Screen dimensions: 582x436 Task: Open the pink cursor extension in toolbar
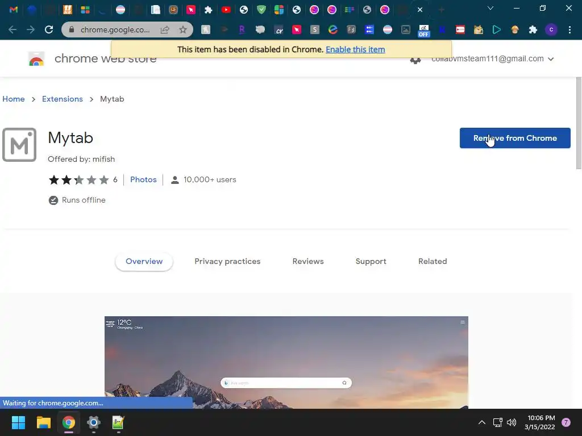tap(297, 30)
